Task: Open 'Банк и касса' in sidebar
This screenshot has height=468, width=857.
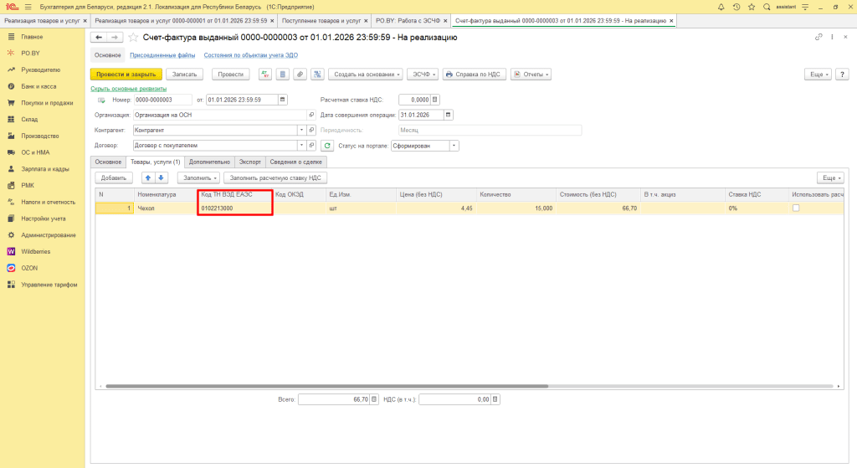Action: 38,86
